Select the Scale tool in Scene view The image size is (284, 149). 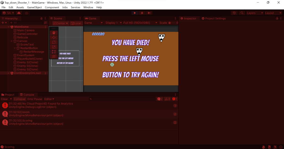coord(54,47)
